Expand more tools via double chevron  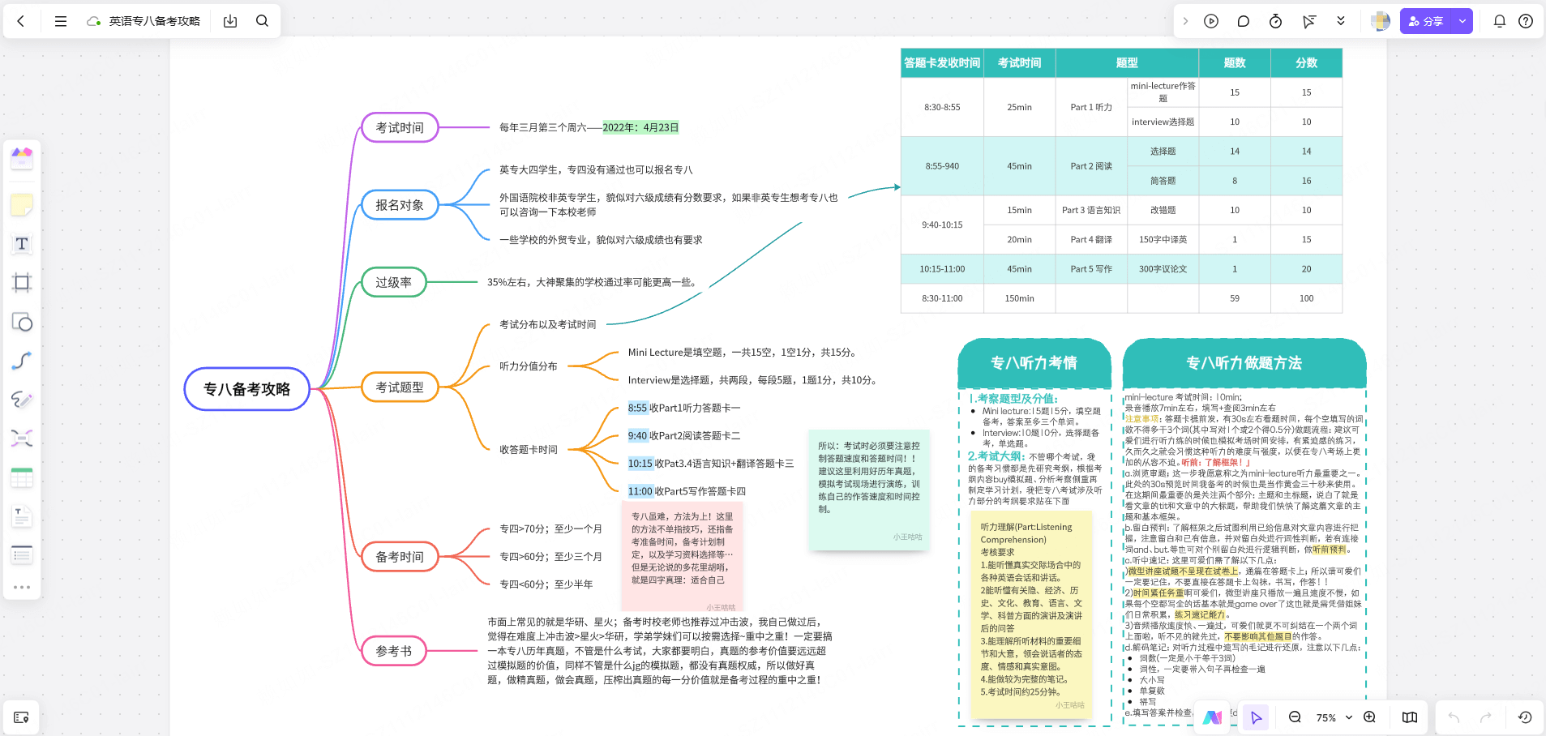click(1341, 21)
